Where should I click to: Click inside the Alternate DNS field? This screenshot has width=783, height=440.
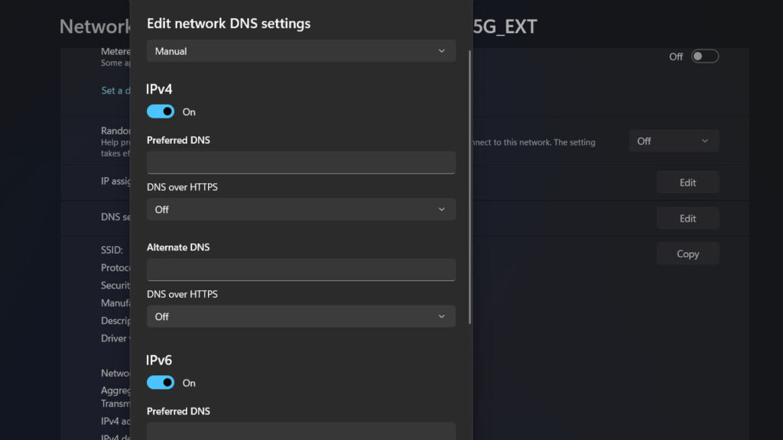[x=301, y=269]
